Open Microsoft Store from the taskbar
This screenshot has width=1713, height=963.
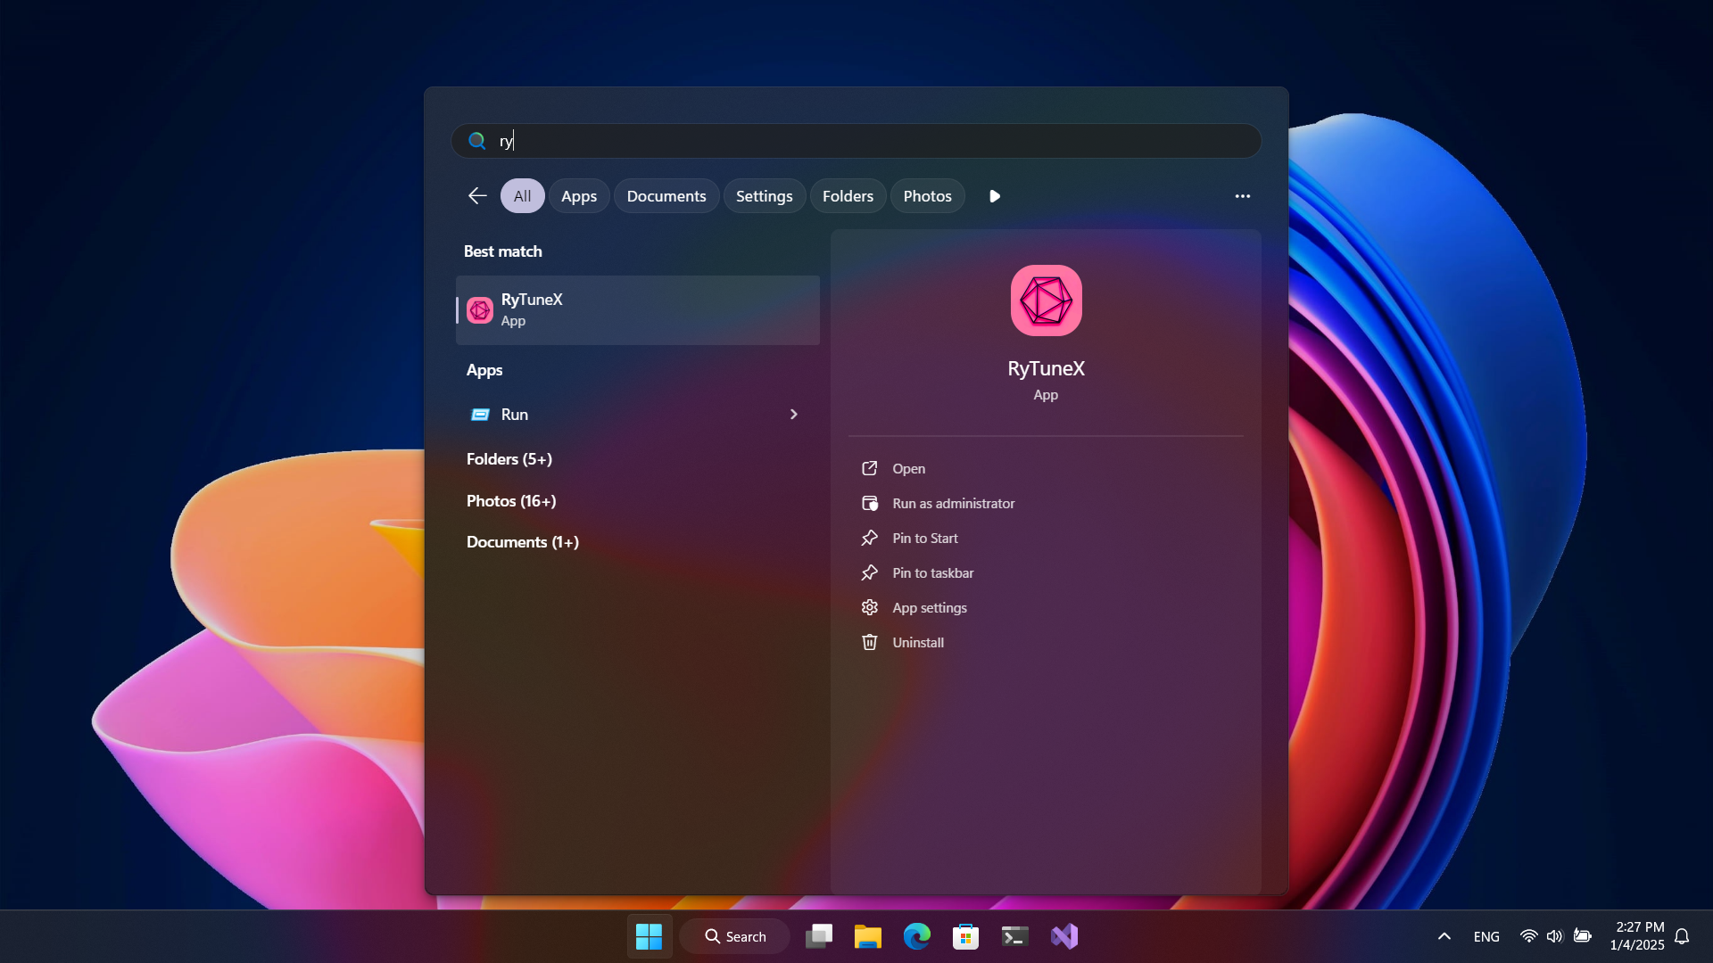966,936
